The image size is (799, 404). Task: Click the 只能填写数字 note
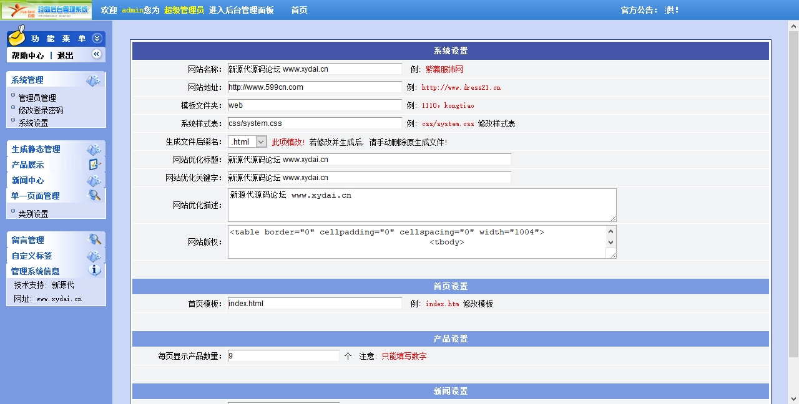point(404,357)
